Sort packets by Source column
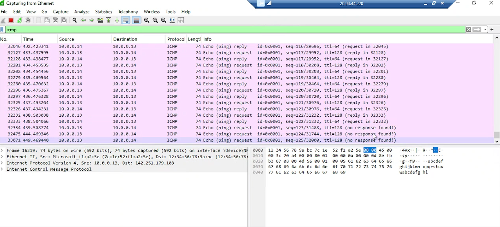This screenshot has width=500, height=227. 84,39
